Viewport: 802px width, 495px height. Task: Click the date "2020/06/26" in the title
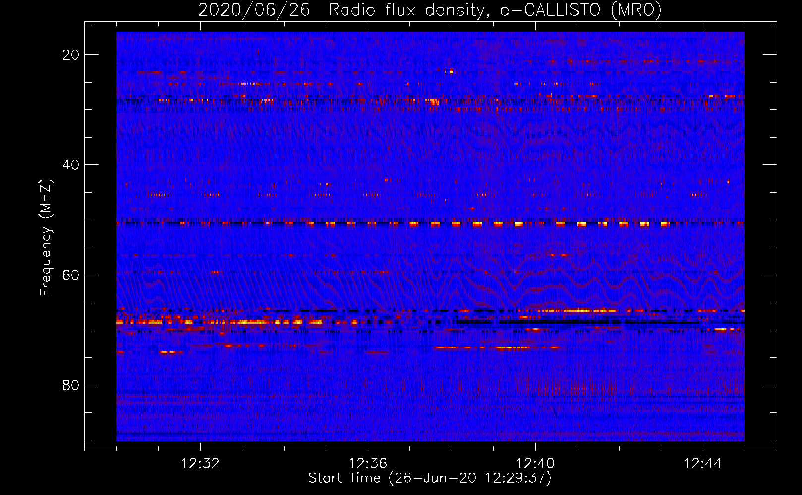pyautogui.click(x=254, y=10)
